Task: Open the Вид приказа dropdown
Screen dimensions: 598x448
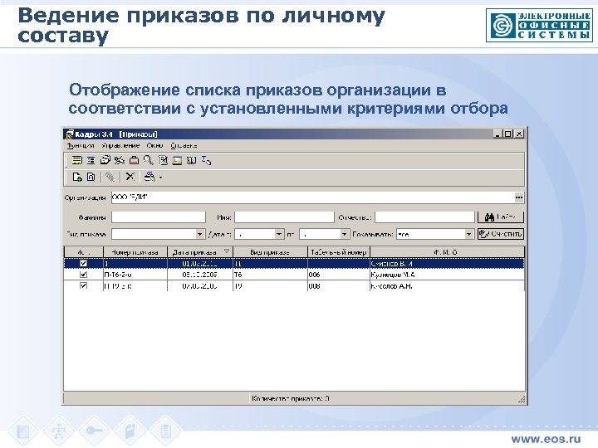Action: coord(200,234)
